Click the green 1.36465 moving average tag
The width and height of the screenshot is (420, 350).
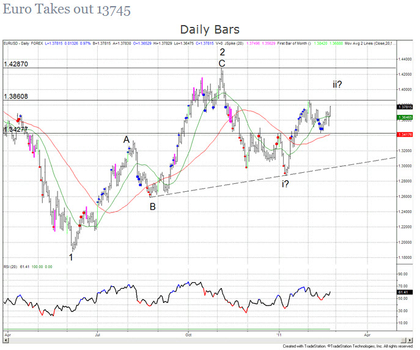pos(404,117)
